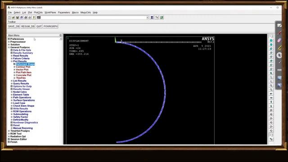This screenshot has width=288, height=162.
Task: Click the Pan Model Down arrow icon
Action: click(x=271, y=106)
